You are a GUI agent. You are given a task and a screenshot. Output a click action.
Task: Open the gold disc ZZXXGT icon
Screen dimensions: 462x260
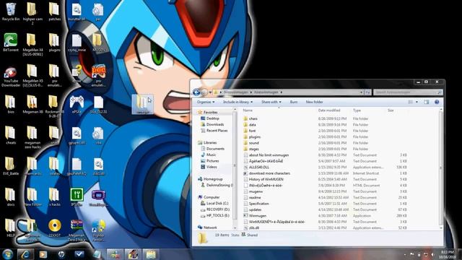[55, 228]
